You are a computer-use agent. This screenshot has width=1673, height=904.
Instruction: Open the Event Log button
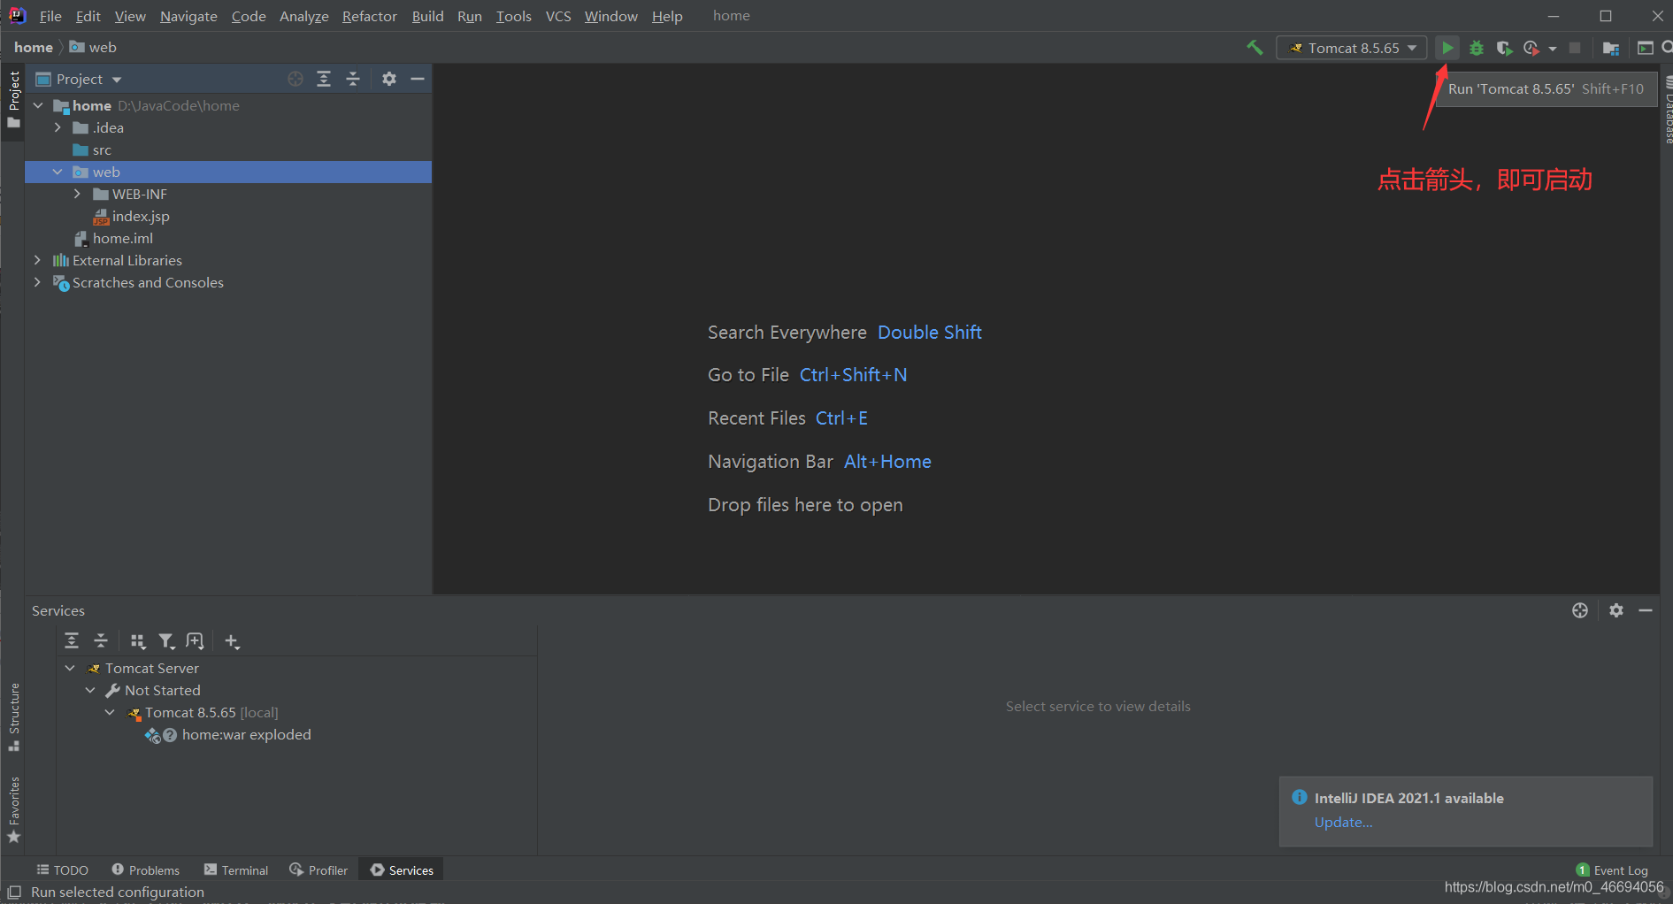[1612, 870]
